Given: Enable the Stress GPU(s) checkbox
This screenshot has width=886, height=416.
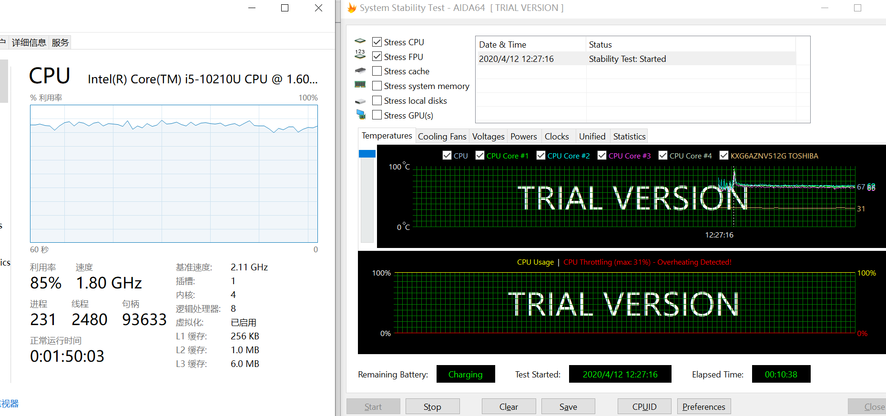Looking at the screenshot, I should coord(377,115).
